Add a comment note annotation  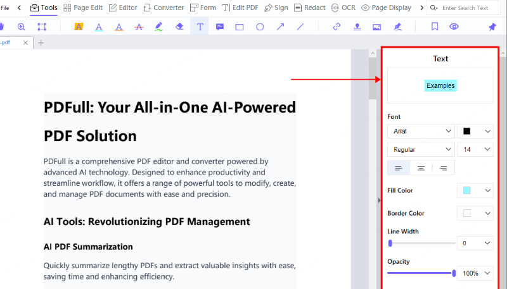coord(220,27)
